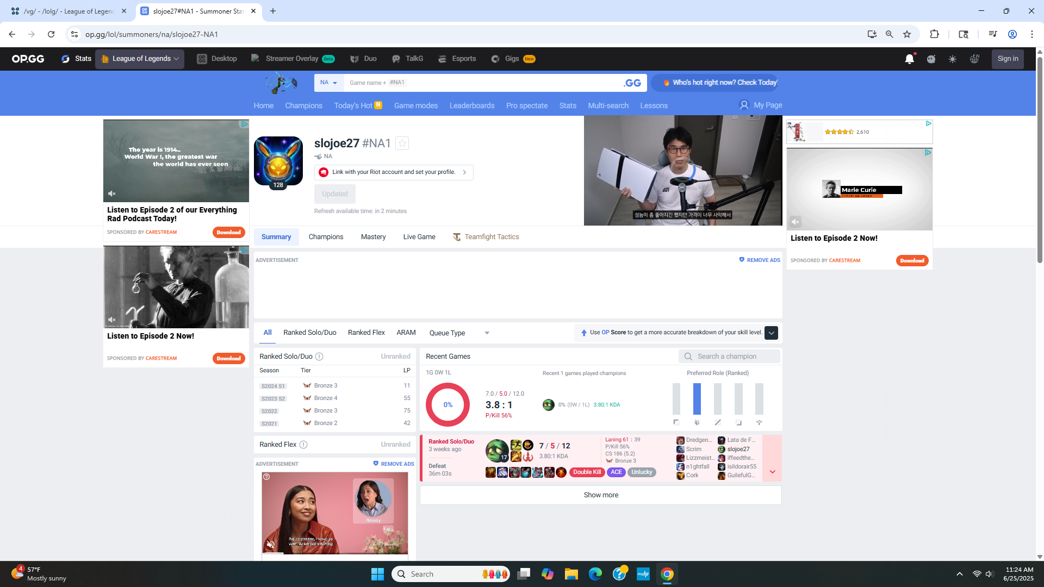Viewport: 1044px width, 587px height.
Task: Select the jungle role icon
Action: coord(697,422)
